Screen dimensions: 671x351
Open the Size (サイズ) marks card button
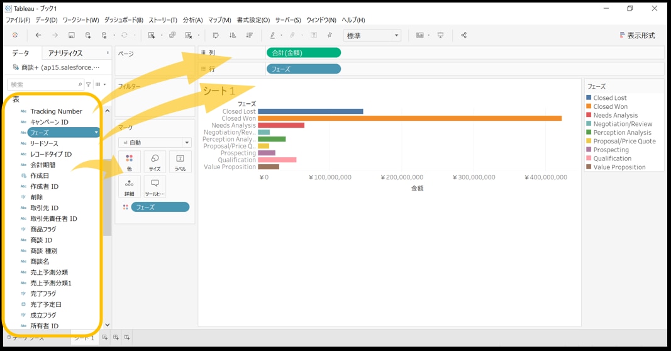point(155,162)
